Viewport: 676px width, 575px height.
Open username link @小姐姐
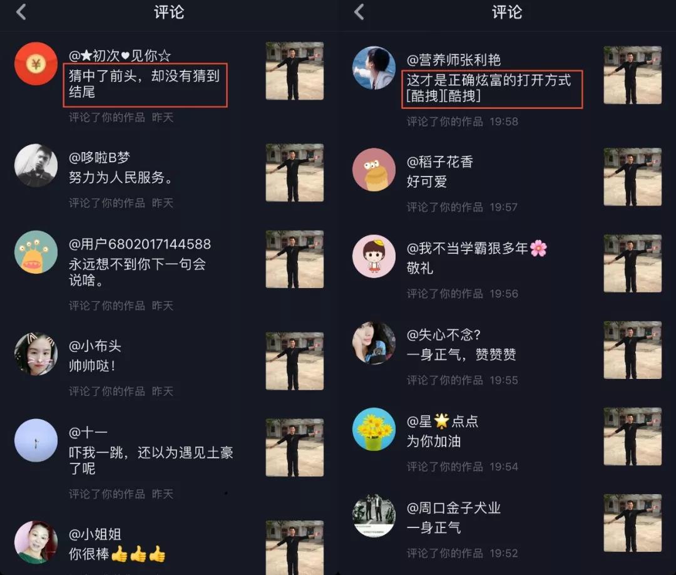coord(95,534)
